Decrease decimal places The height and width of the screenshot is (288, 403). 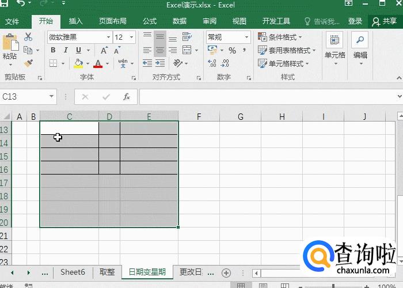click(x=225, y=63)
